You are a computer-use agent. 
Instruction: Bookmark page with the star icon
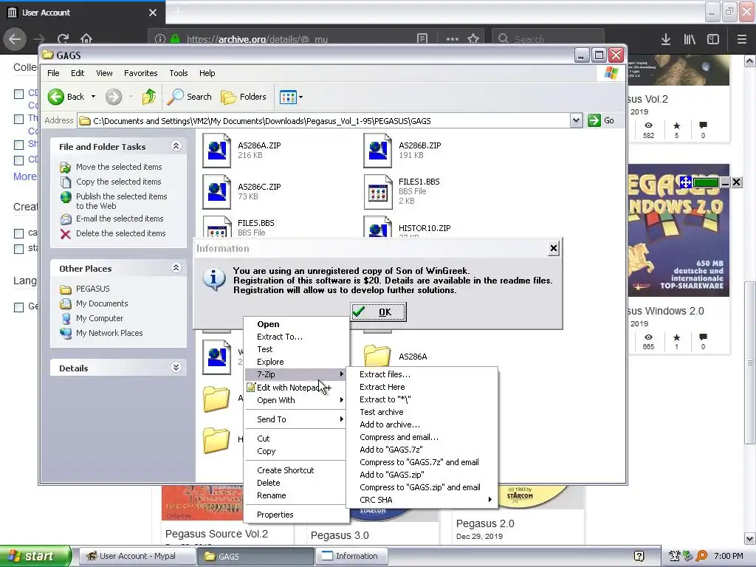[473, 38]
